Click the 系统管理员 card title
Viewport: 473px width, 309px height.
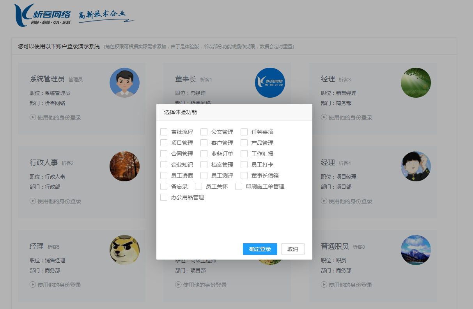[x=47, y=79]
